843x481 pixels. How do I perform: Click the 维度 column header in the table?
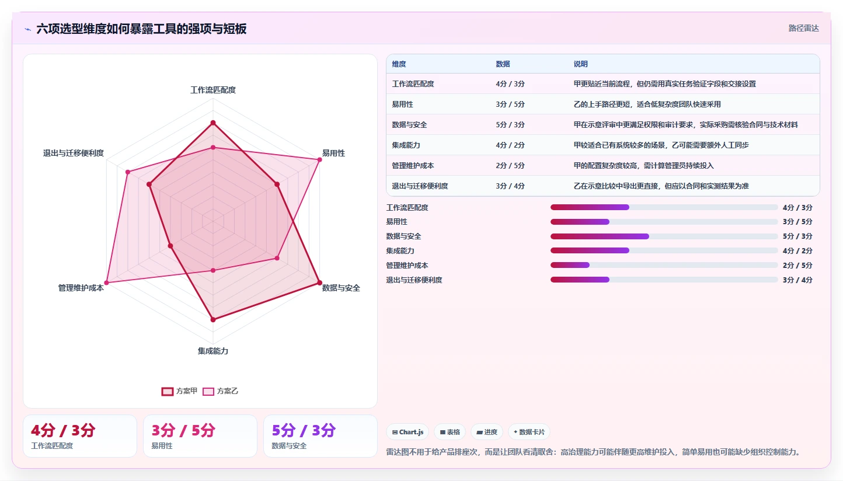pos(399,64)
